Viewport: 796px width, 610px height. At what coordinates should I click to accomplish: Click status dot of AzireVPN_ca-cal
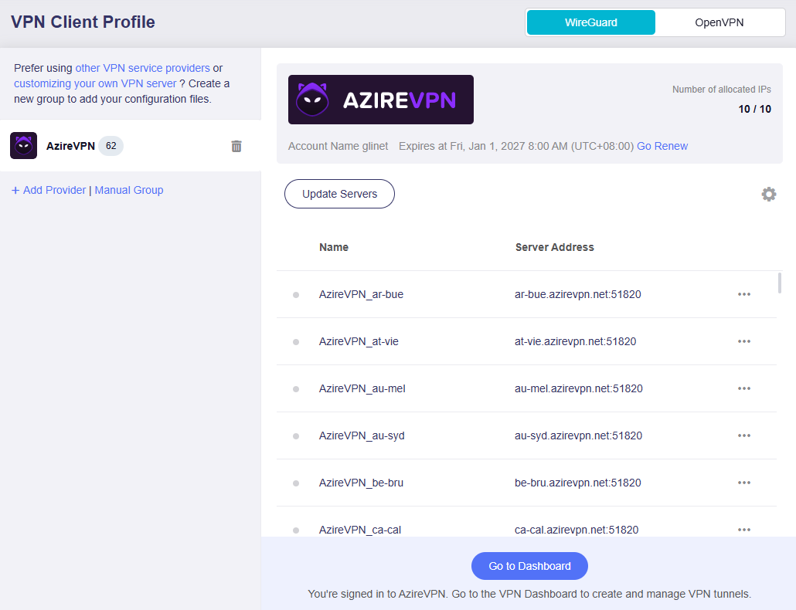pos(296,530)
